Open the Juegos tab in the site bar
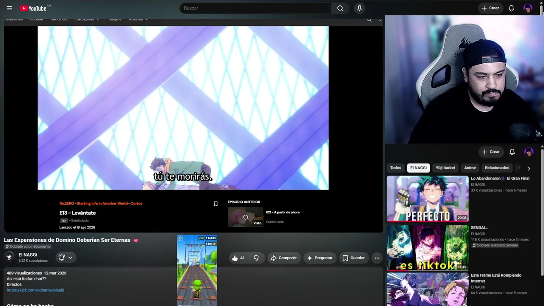This screenshot has height=306, width=544. (115, 19)
